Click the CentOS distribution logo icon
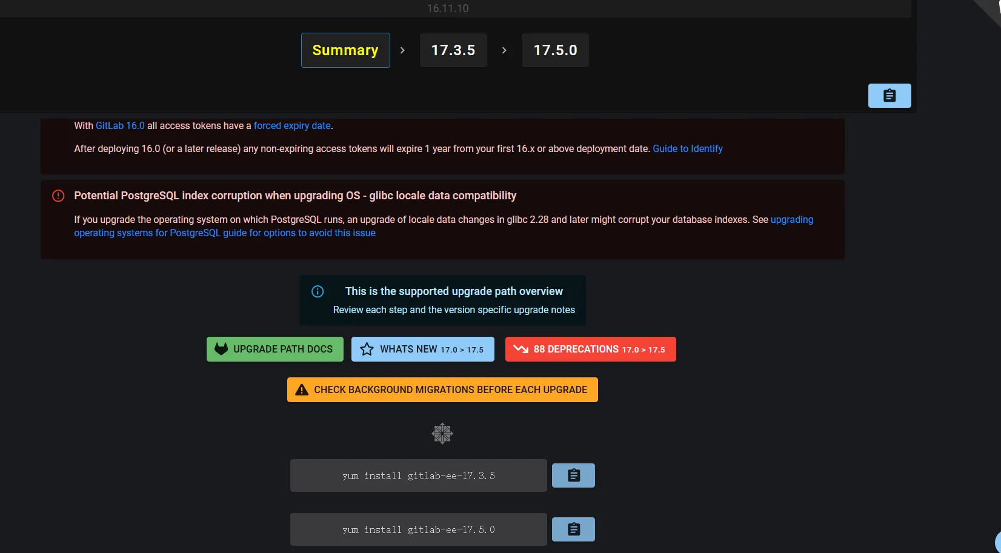The image size is (1001, 553). (x=442, y=433)
